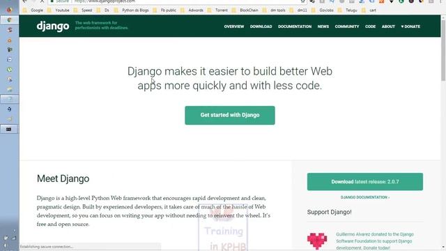Click the green circular extension icon
This screenshot has width=446, height=251.
click(401, 1)
